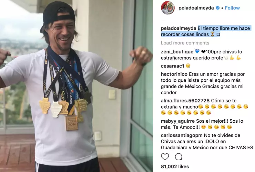The width and height of the screenshot is (255, 172).
Task: Click the verified badge next to peladoalmeyda
Action: coord(217,8)
